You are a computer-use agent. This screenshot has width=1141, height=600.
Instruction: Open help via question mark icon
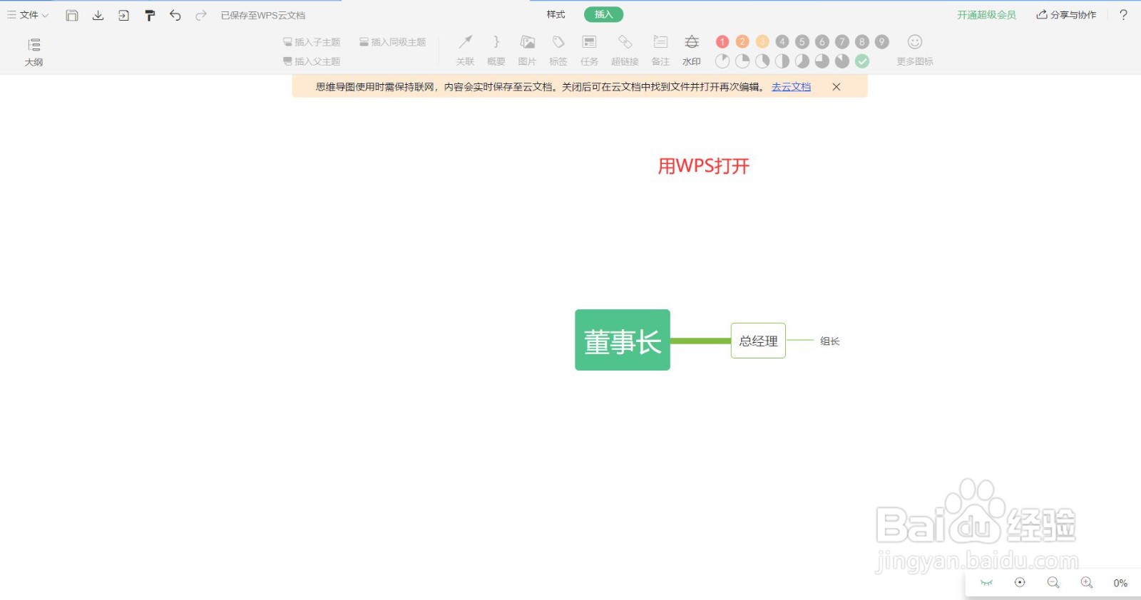(x=1123, y=14)
